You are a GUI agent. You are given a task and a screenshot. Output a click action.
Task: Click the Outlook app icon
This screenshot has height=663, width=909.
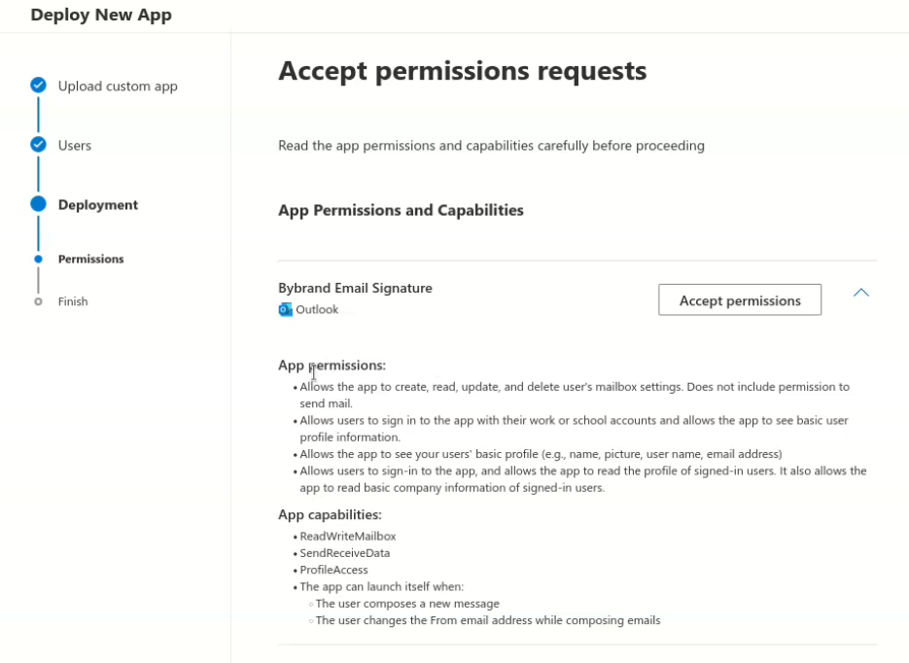click(x=286, y=310)
